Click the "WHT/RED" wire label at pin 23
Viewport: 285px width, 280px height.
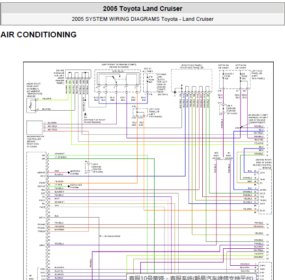coord(60,229)
